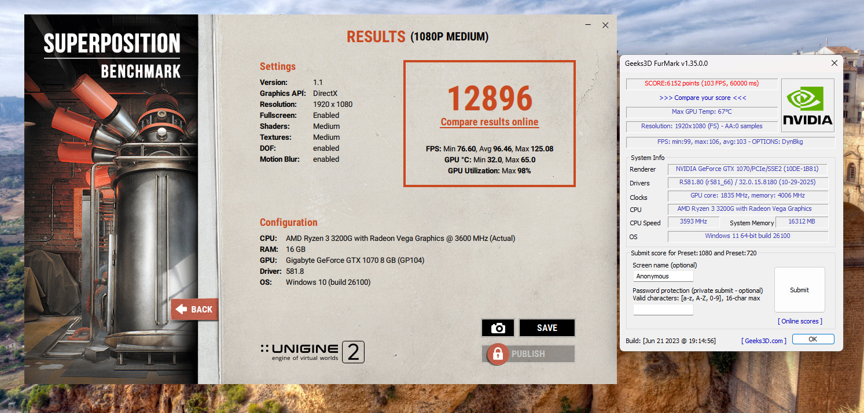The height and width of the screenshot is (413, 864).
Task: Click the RESULTS 1080P MEDIUM heading
Action: point(417,37)
